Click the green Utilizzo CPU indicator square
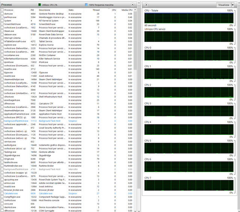The image size is (240, 212). point(40,5)
